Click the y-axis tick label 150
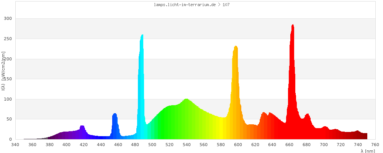The image size is (383, 153). (x=8, y=79)
